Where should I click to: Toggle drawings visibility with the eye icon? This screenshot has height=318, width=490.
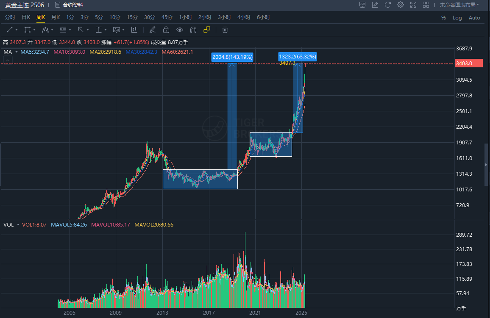point(180,30)
